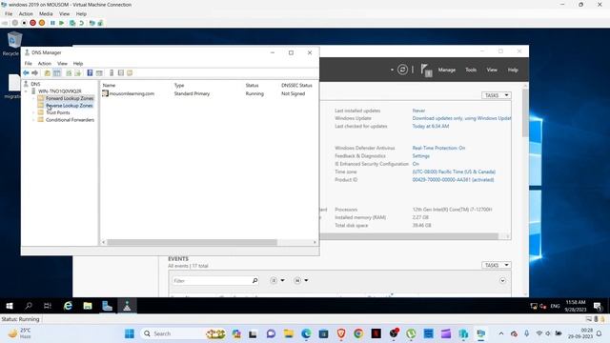Click the blue Help icon in DNS Manager toolbar

[90, 72]
